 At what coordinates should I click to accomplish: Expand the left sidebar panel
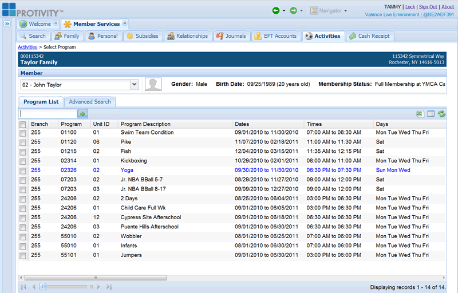(7, 24)
